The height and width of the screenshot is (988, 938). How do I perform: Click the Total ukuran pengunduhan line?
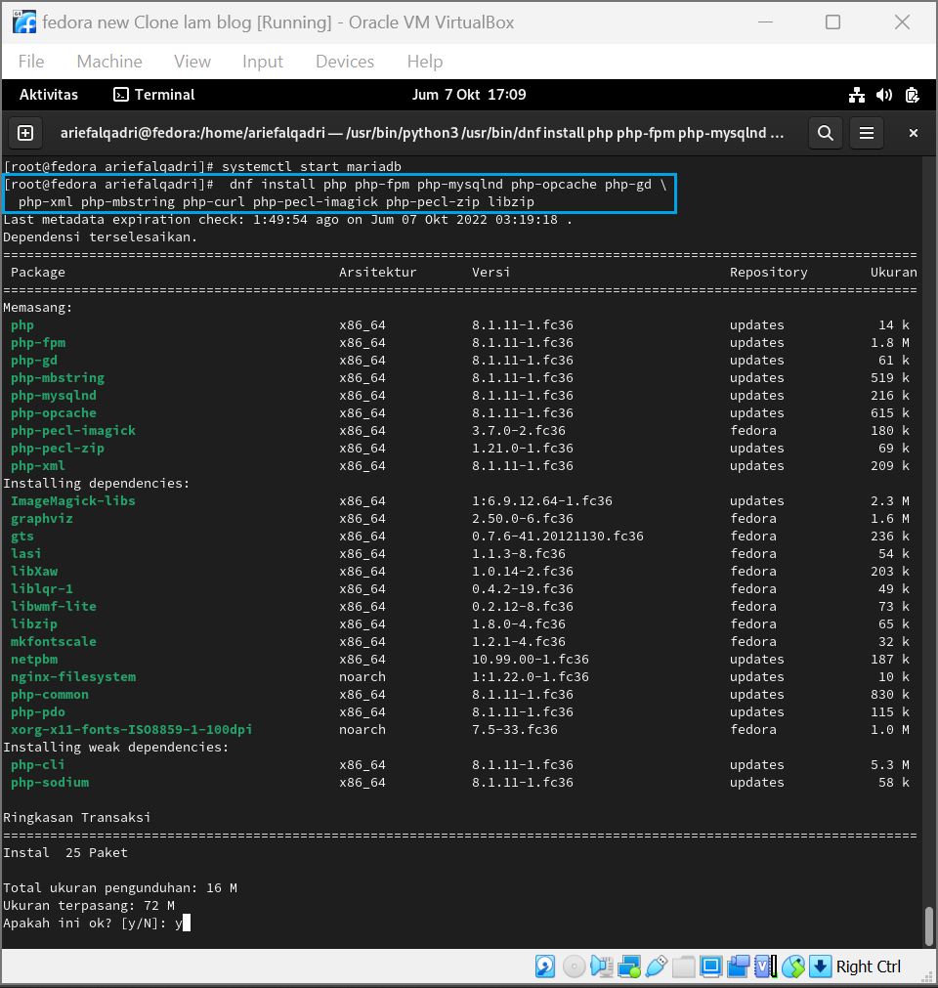click(119, 887)
